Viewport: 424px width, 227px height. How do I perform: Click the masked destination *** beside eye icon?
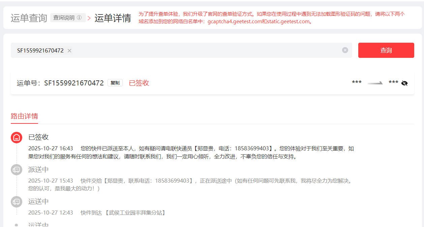click(x=393, y=83)
